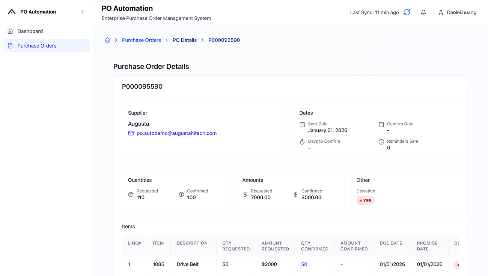The height and width of the screenshot is (276, 488).
Task: Click the PO Automation logo icon
Action: (x=12, y=12)
